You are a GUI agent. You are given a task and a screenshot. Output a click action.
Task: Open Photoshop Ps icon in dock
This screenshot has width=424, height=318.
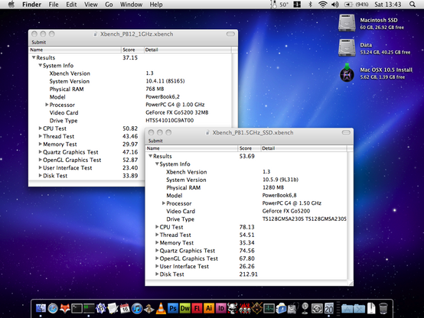[x=173, y=308]
